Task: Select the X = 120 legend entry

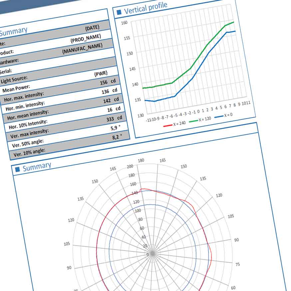Action: 200,120
